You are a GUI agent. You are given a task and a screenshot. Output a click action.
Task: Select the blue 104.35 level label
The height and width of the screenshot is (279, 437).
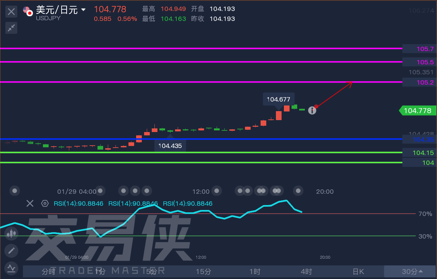tap(419, 139)
